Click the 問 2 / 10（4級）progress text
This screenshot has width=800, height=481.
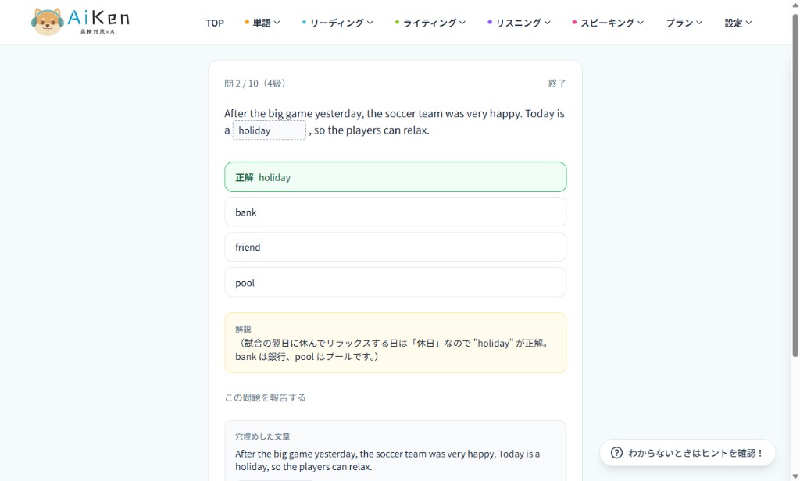pyautogui.click(x=255, y=83)
